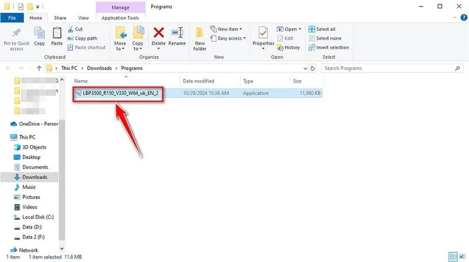Screen dimensions: 469x262
Task: Switch to large icons view in status bar
Action: pos(463,256)
